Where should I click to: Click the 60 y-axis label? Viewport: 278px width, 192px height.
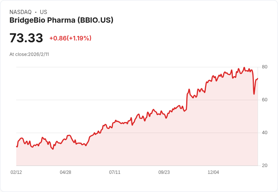(264, 100)
